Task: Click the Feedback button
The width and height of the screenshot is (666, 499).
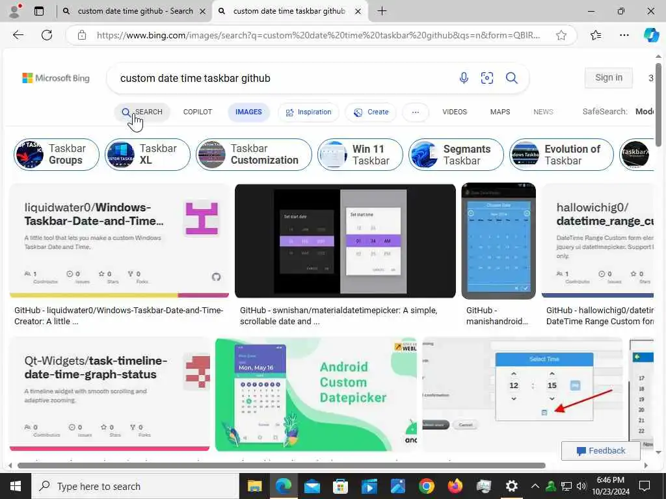Action: (600, 451)
